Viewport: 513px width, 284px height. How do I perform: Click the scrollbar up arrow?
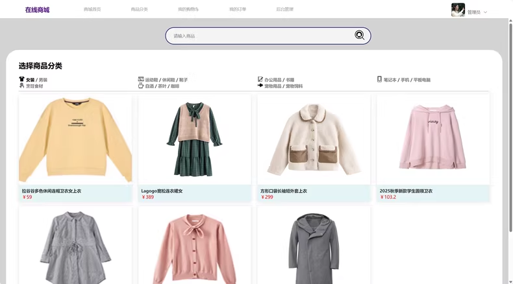(510, 21)
